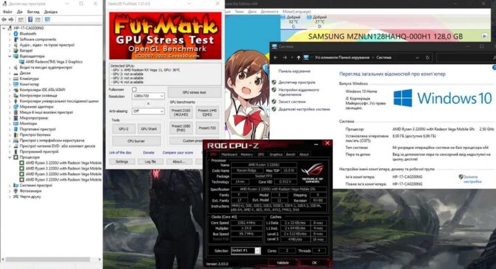
Task: Click the scan hardware monitor toolbar icon
Action: [x=48, y=19]
